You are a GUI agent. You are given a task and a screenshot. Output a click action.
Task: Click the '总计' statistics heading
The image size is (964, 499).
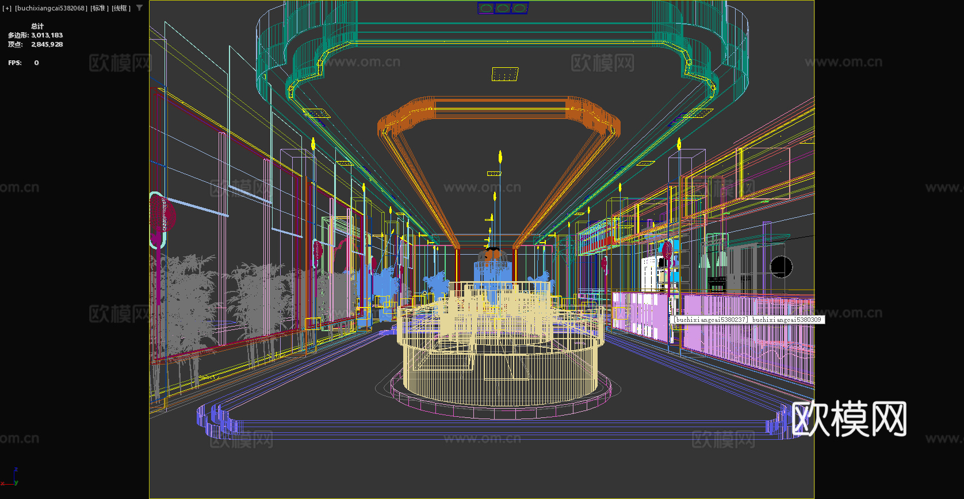click(x=37, y=26)
